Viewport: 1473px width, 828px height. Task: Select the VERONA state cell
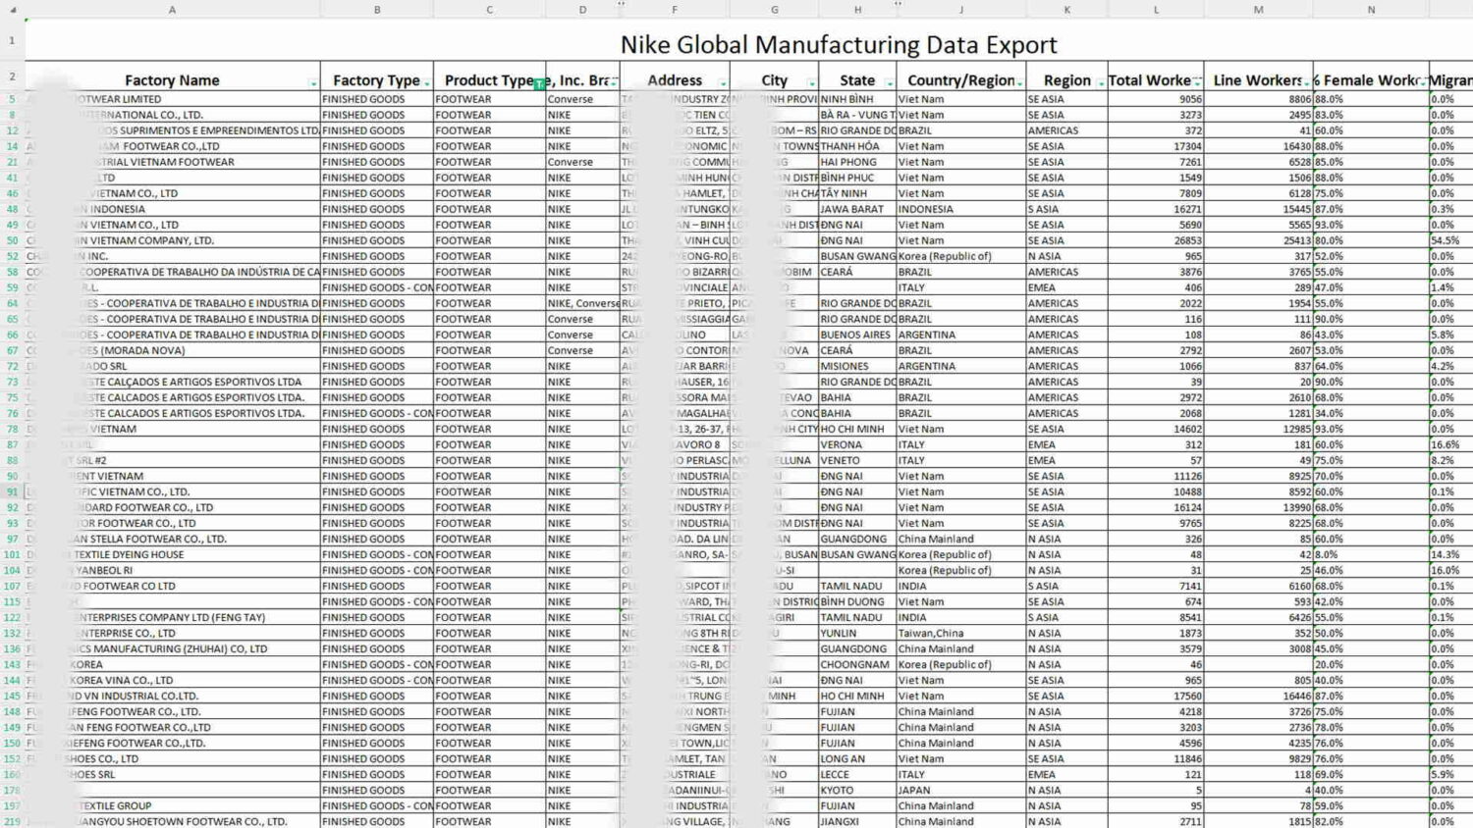point(857,444)
